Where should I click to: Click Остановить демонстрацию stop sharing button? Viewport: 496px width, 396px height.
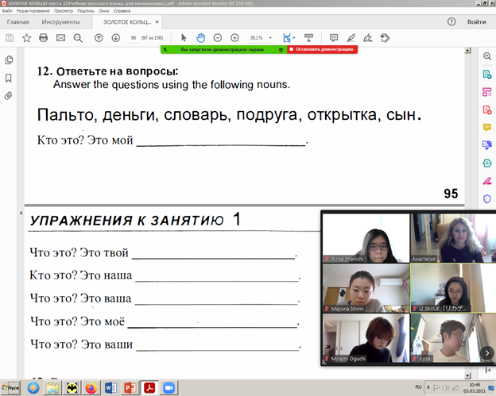point(322,49)
